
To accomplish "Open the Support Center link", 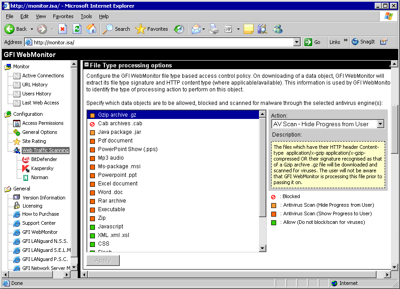I will pos(39,223).
